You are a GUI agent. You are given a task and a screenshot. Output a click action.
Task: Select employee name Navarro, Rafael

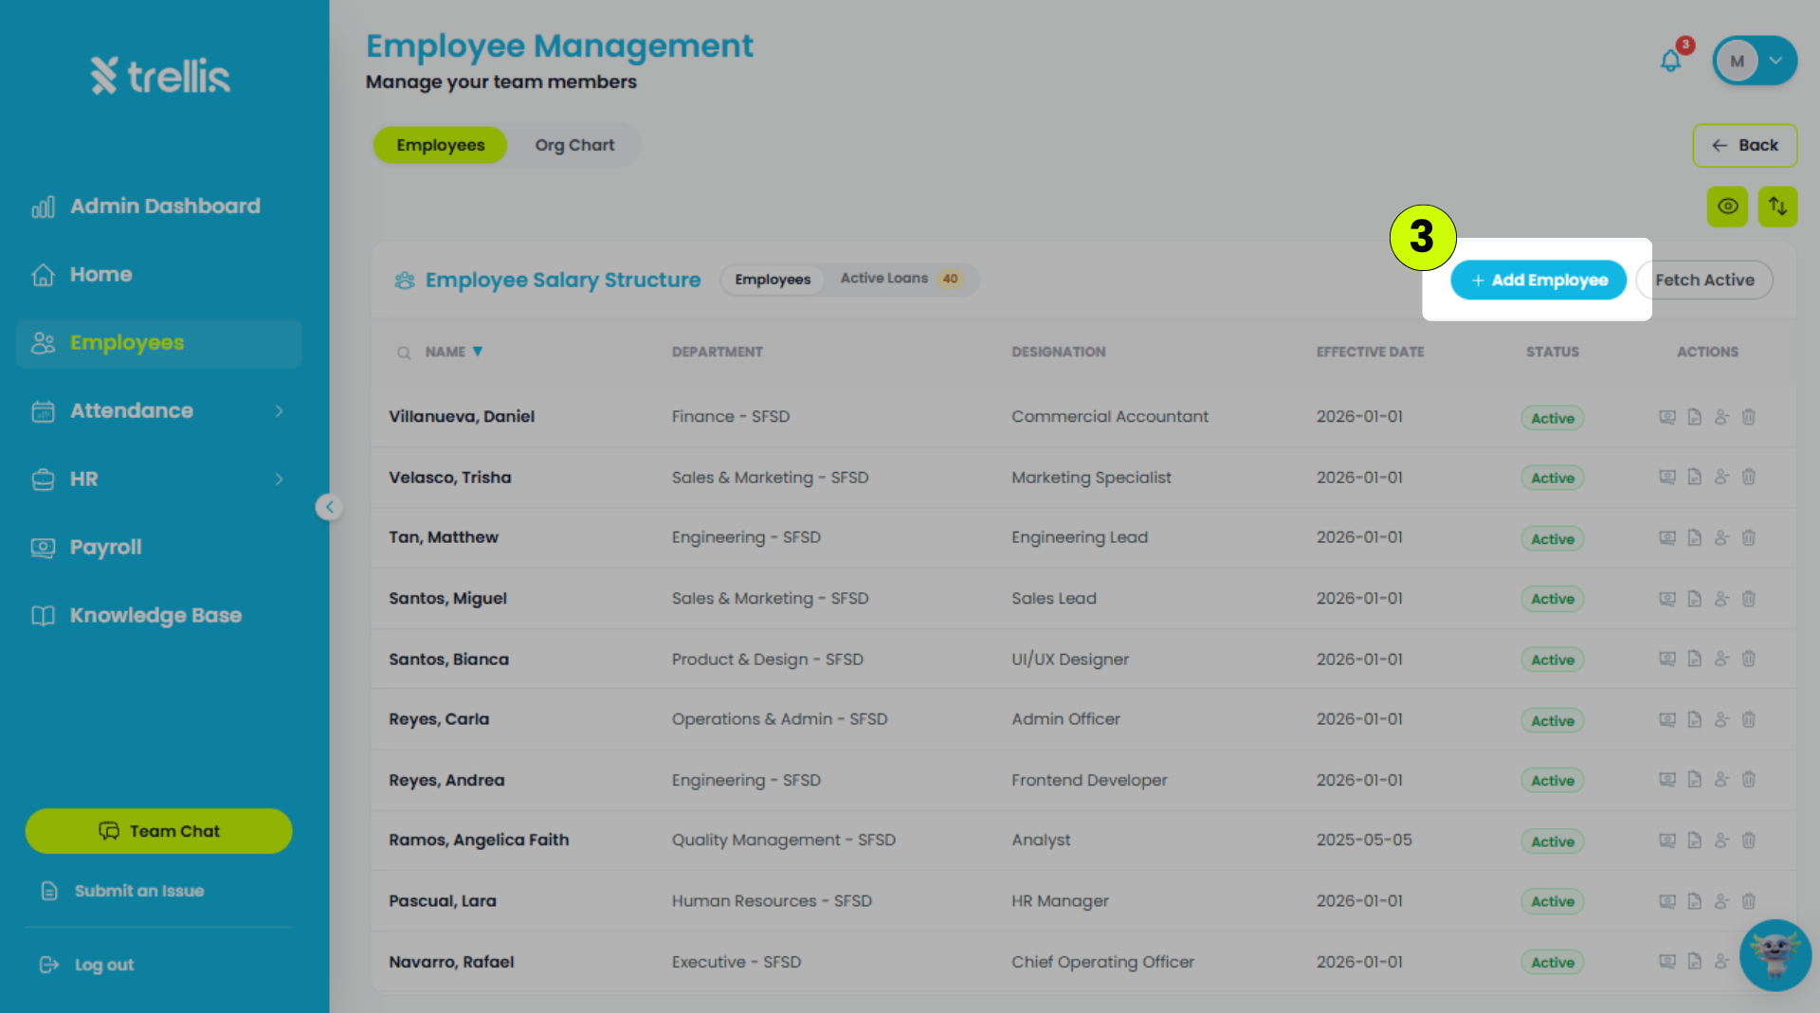point(451,962)
